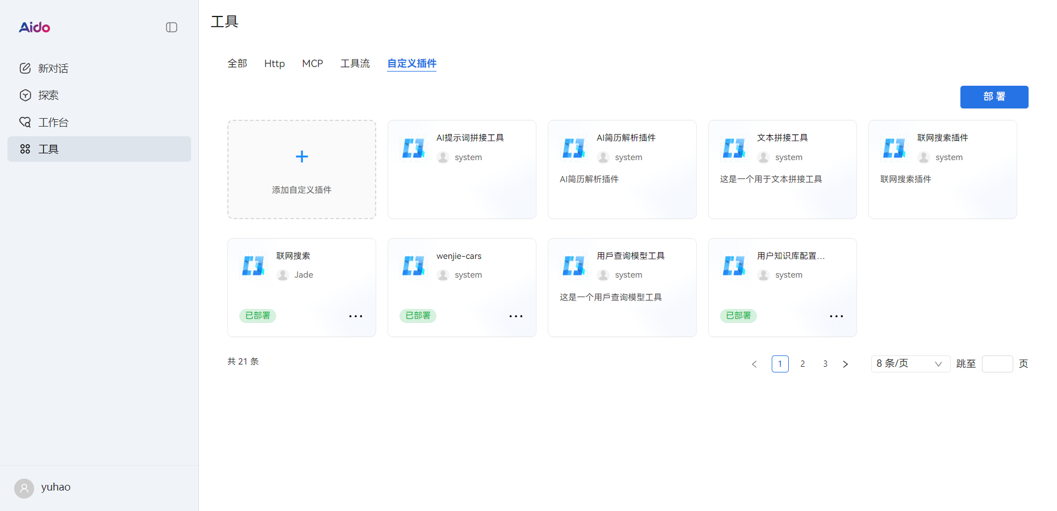1057x511 pixels.
Task: Switch to the 工具流 tab
Action: coord(354,63)
